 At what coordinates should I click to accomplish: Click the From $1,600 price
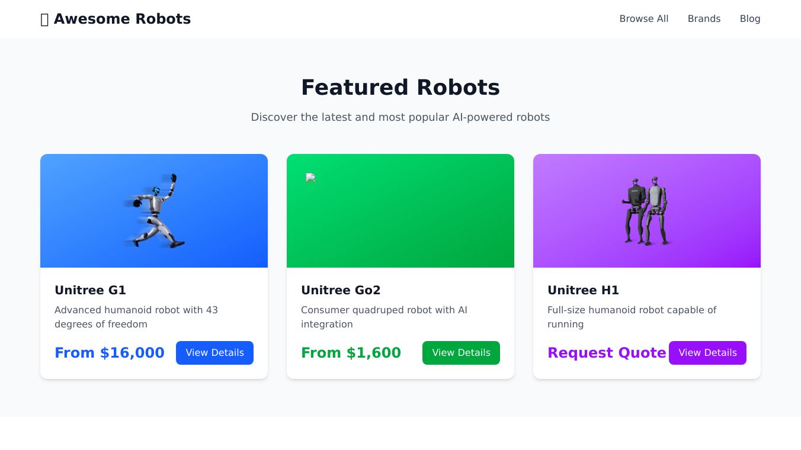click(x=351, y=353)
